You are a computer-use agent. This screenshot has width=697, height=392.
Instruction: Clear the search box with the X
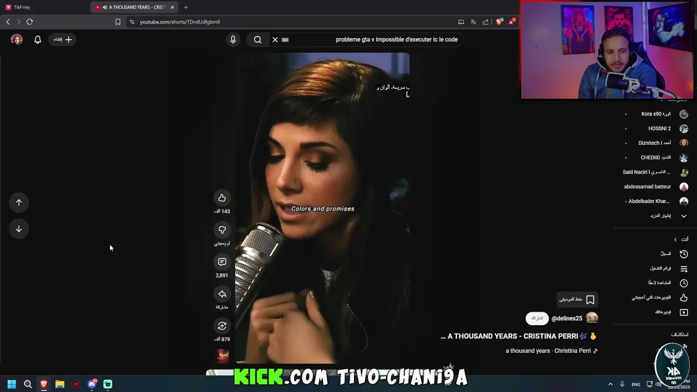pos(275,39)
